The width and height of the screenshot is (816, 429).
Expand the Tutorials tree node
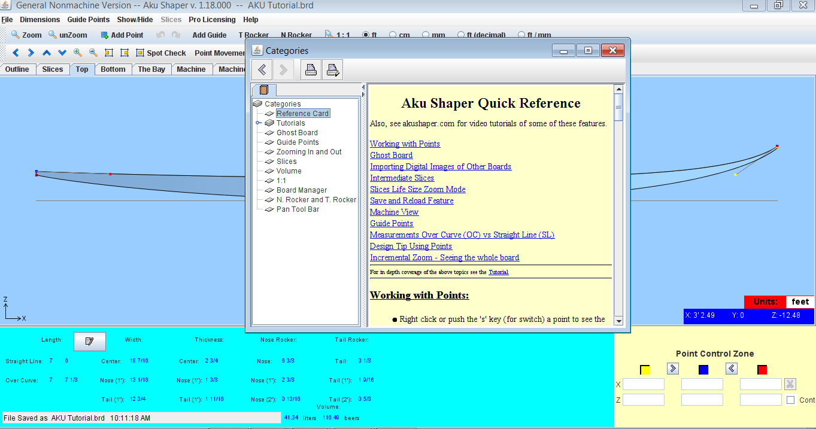coord(259,123)
